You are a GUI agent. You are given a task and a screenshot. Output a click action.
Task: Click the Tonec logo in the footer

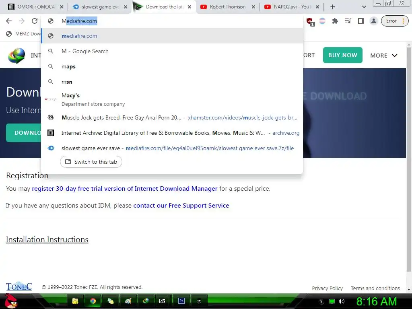tap(19, 286)
